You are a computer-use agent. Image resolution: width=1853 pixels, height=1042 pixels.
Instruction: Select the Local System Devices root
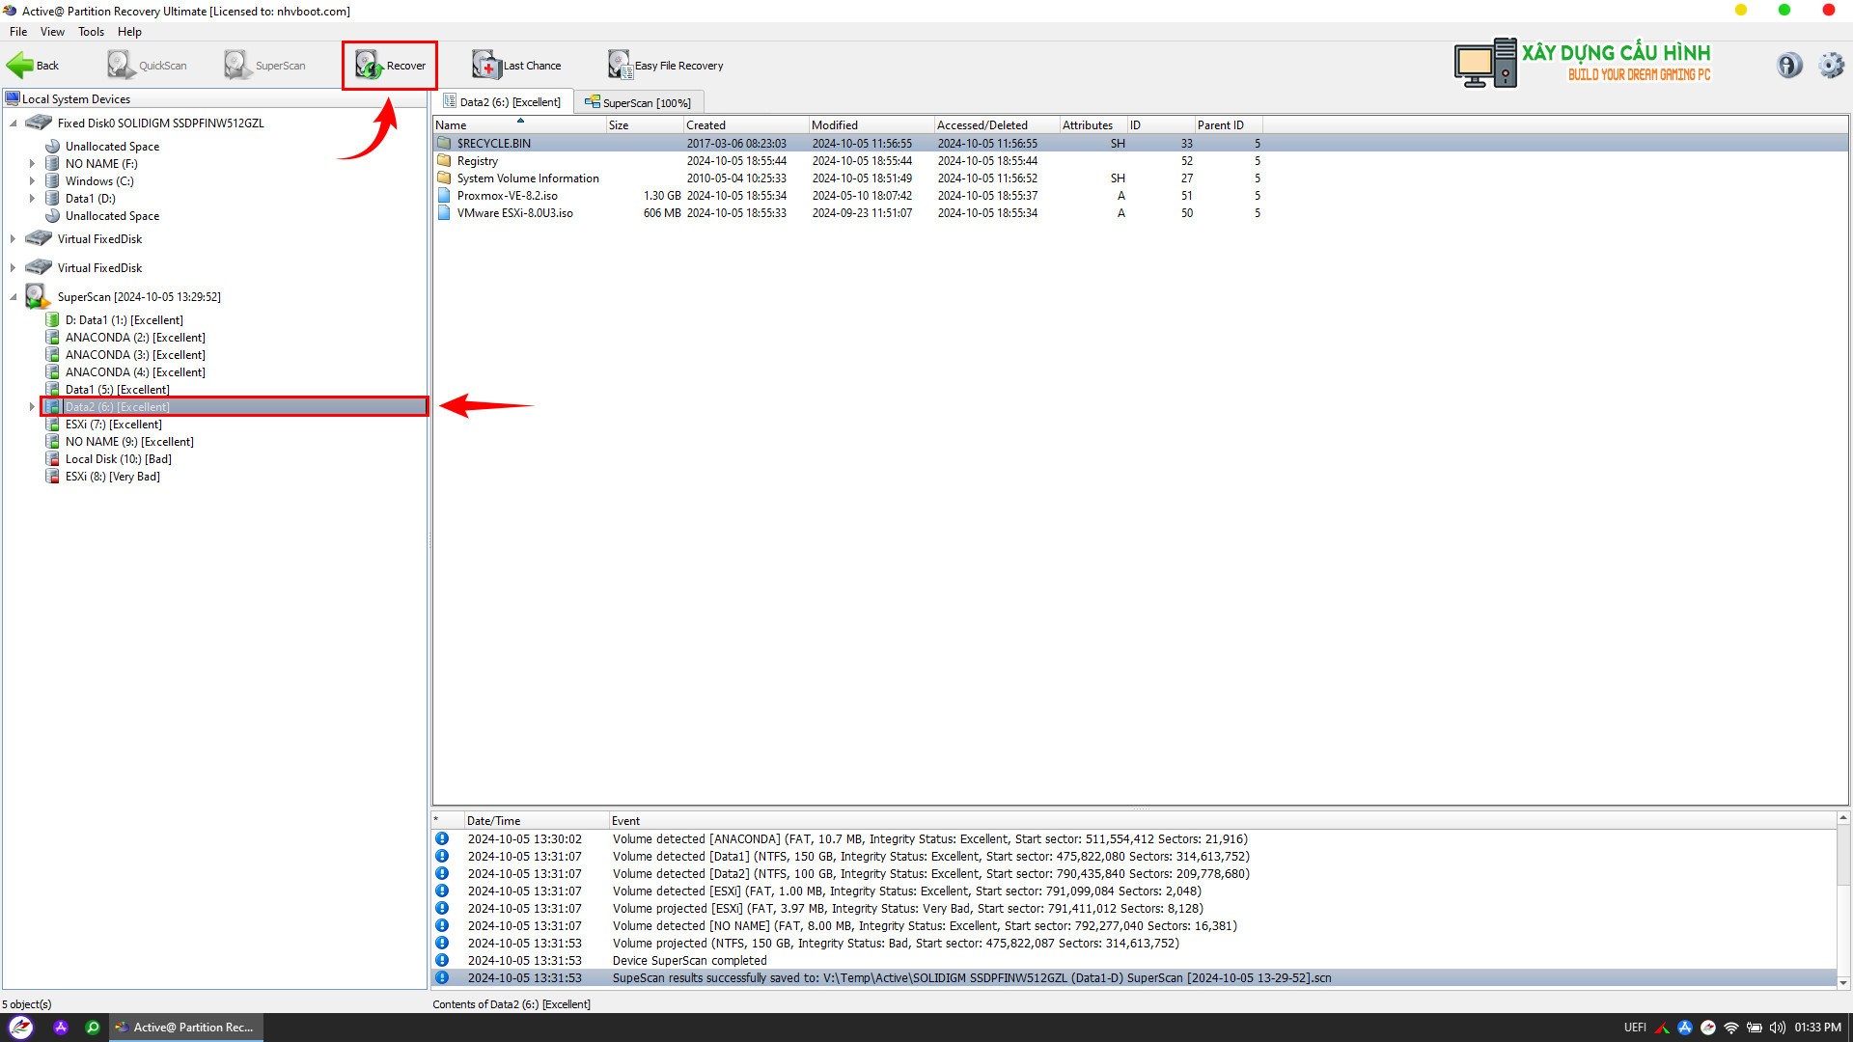75,99
